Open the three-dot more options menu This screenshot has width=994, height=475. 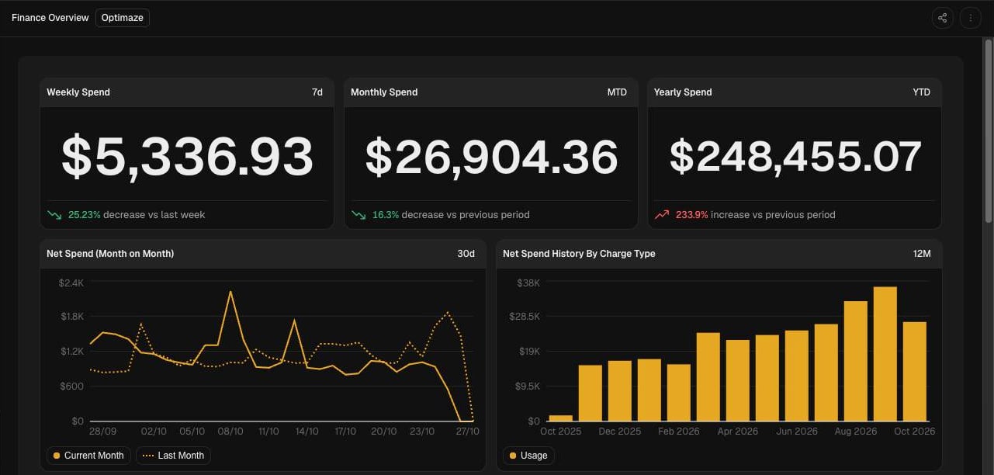tap(971, 18)
